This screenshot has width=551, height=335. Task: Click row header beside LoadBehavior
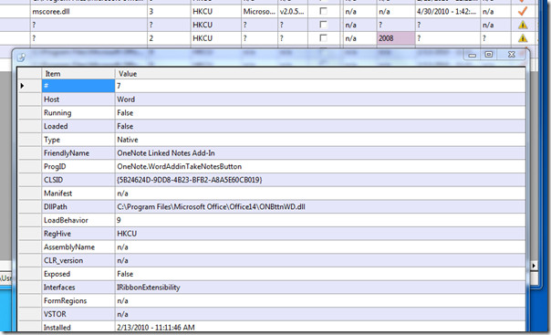click(29, 220)
